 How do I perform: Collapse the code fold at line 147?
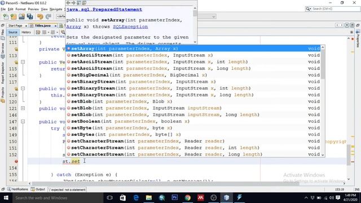click(23, 121)
